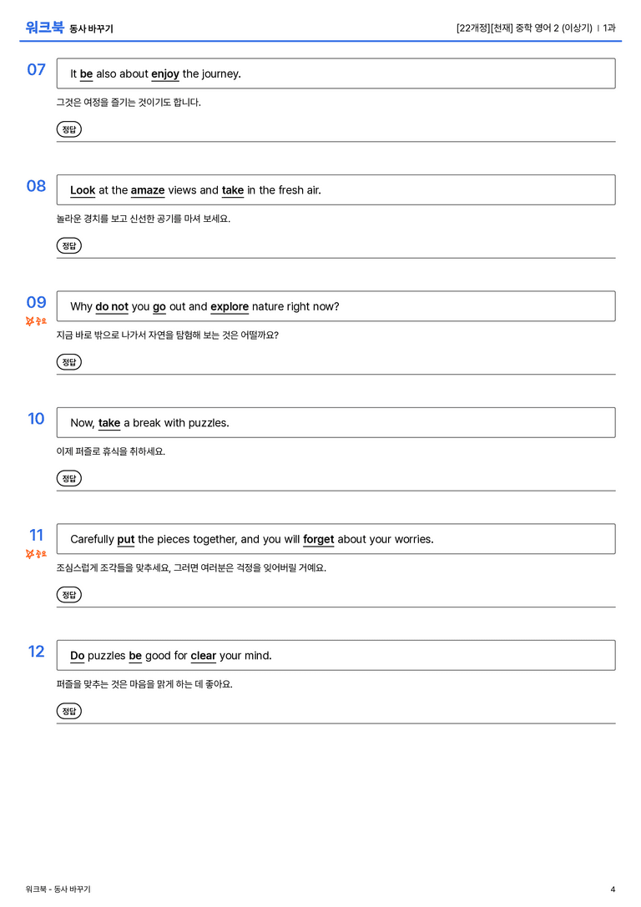This screenshot has width=641, height=907.
Task: Click the 중요 star mark beside question 09
Action: (x=36, y=321)
